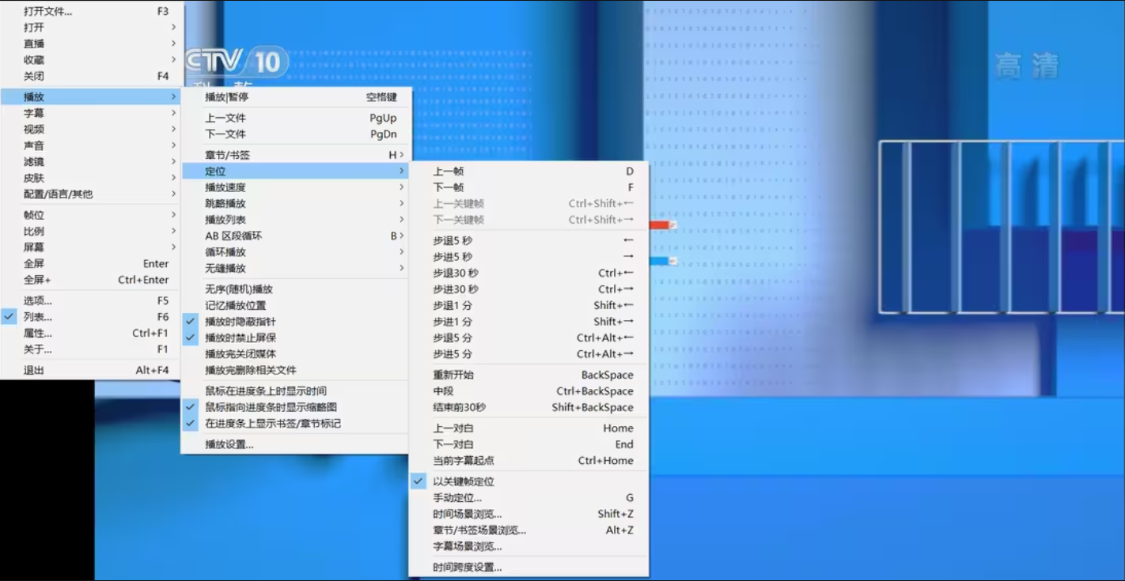Click 播放|暂停 in the playback submenu
This screenshot has height=581, width=1125.
point(296,97)
